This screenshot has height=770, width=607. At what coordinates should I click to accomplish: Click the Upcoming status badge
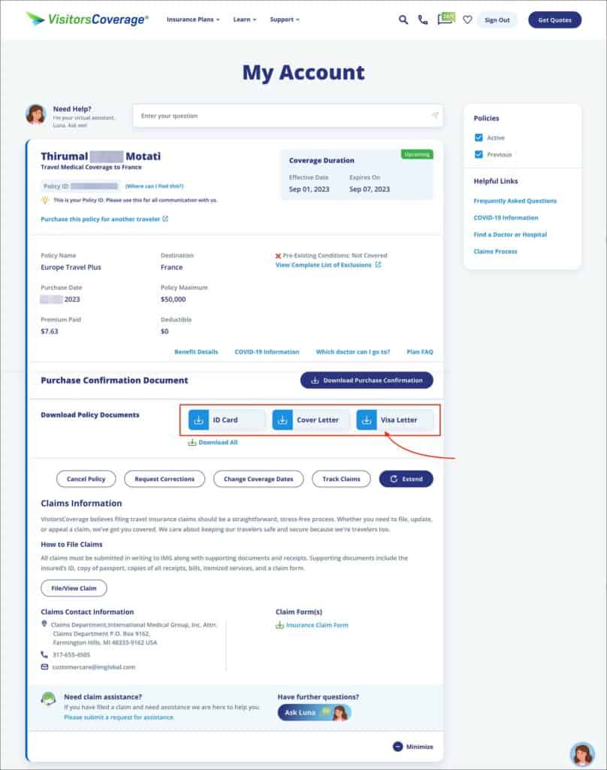click(417, 154)
